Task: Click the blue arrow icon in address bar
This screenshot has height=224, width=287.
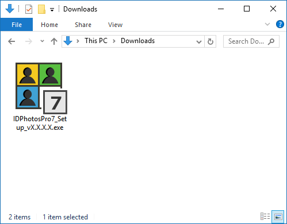Action: pos(68,41)
